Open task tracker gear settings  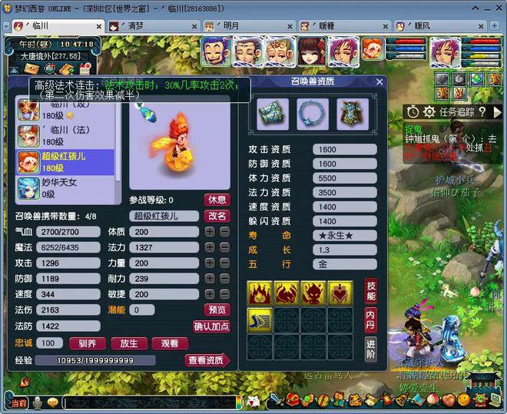[429, 112]
